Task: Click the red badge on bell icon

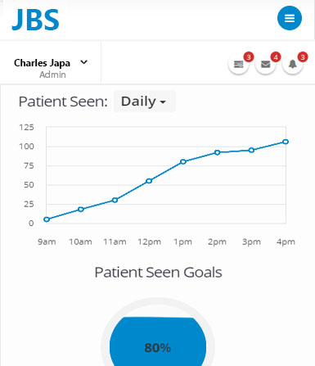Action: coord(303,57)
